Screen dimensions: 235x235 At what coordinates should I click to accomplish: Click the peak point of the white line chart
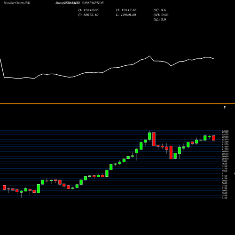coord(149,56)
